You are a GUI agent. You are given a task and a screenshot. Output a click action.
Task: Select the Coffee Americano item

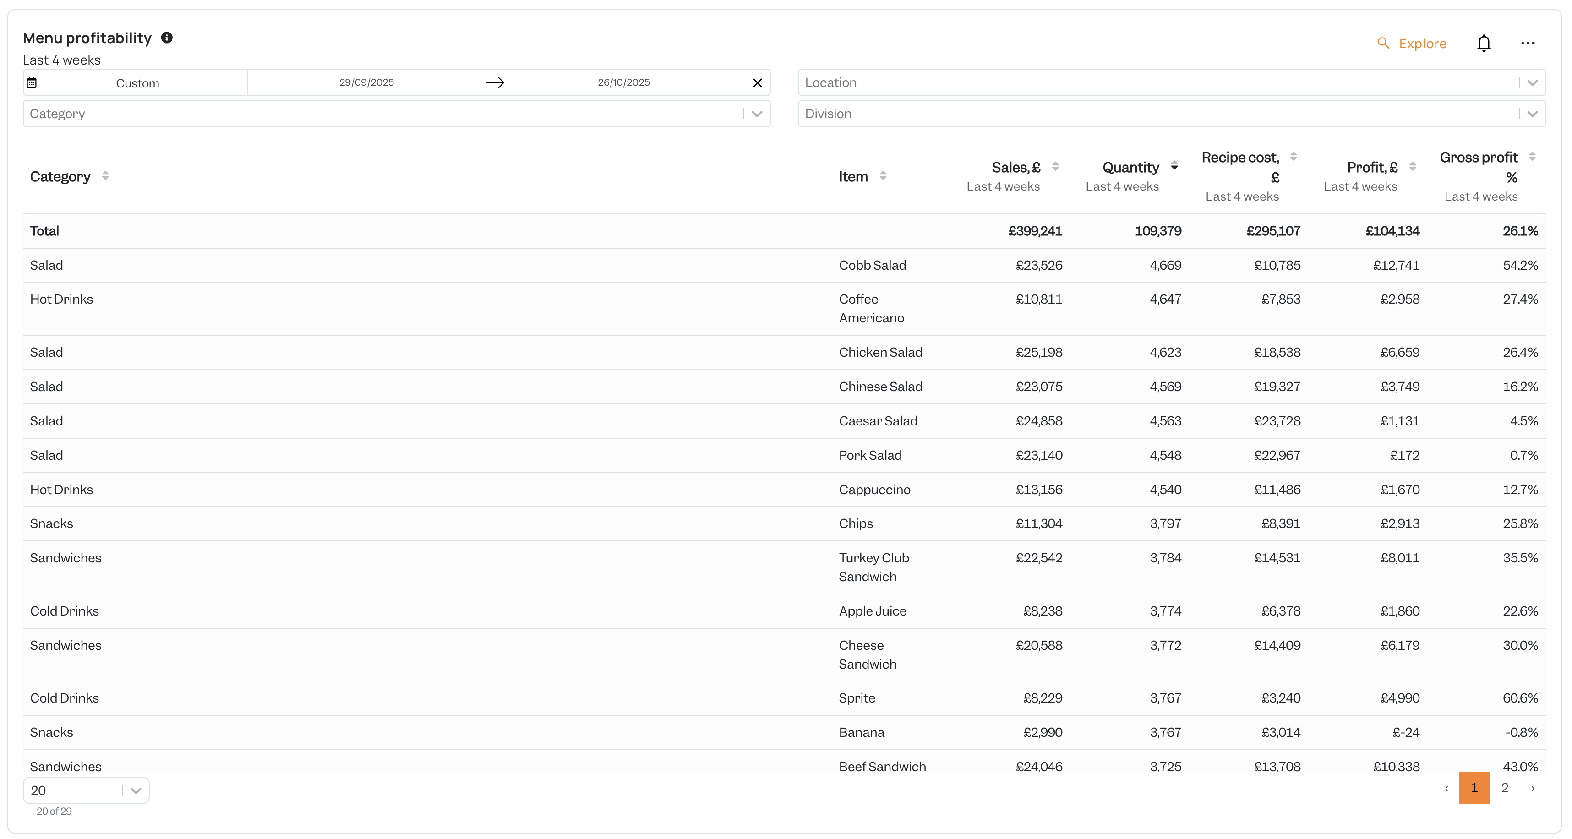tap(872, 308)
